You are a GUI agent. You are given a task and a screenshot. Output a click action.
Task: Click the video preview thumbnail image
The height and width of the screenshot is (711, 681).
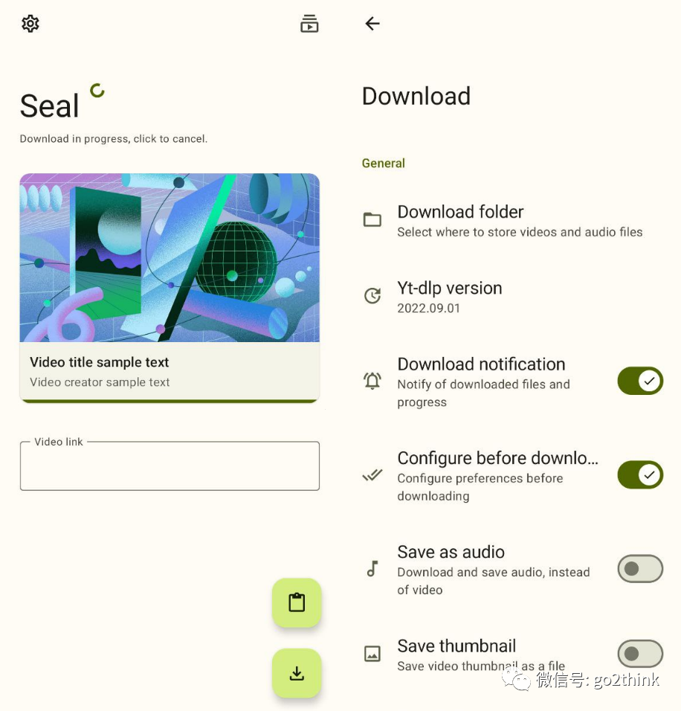pyautogui.click(x=170, y=257)
